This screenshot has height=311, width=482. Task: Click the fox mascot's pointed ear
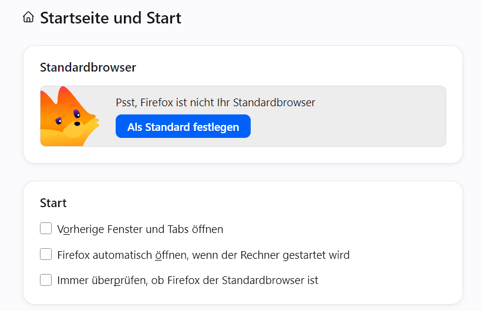point(63,94)
